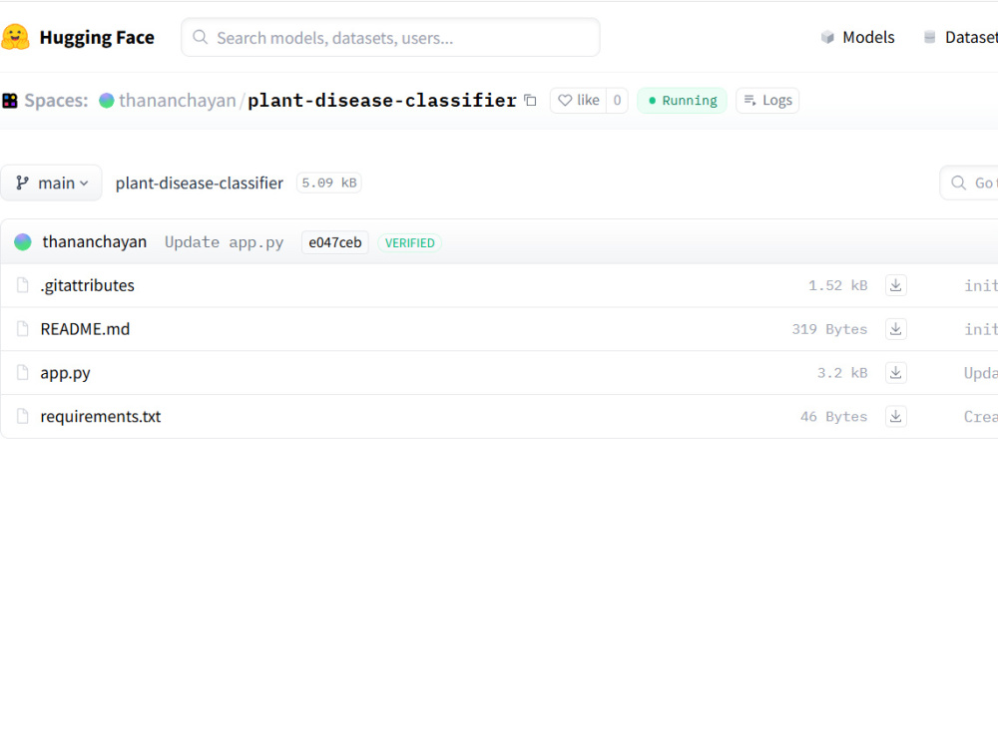Open the README.md file
998x748 pixels.
(85, 329)
